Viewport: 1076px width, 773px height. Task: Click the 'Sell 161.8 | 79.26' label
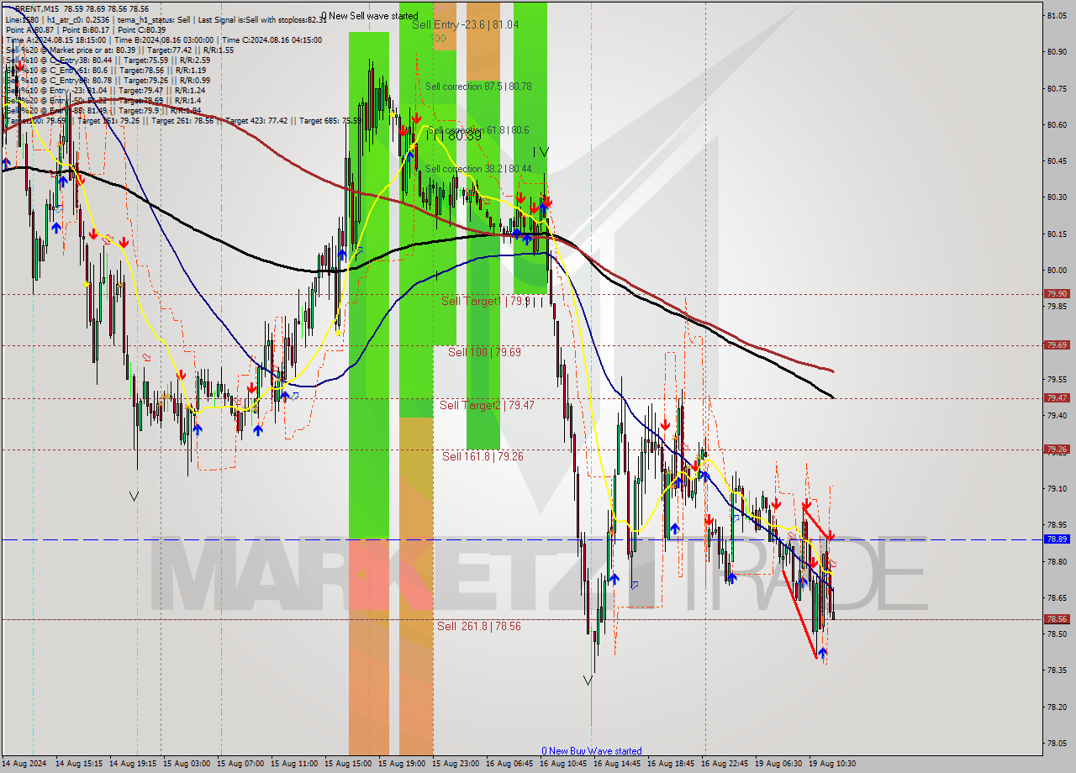(483, 456)
